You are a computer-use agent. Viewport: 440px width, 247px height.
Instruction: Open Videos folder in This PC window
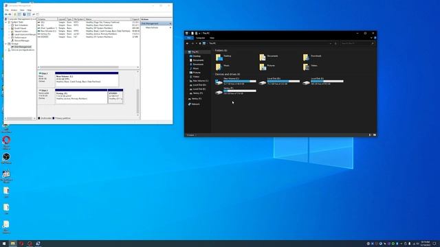click(x=310, y=67)
